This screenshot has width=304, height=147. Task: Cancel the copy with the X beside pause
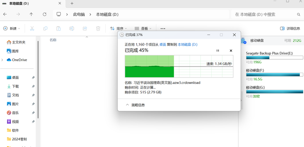point(231,51)
